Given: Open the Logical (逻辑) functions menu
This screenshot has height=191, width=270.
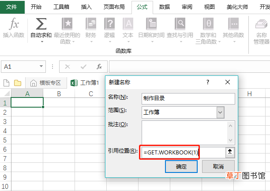Looking at the screenshot, I should [x=109, y=30].
